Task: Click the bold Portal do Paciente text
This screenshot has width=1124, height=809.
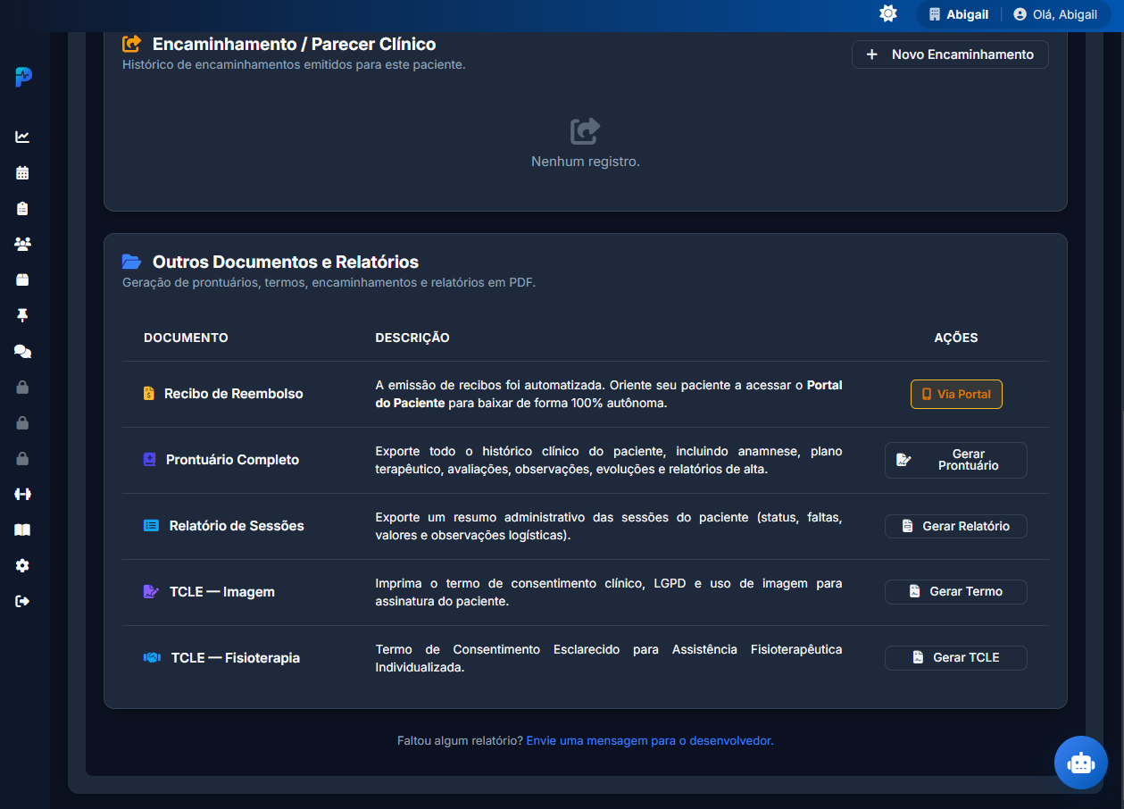Action: tap(609, 394)
